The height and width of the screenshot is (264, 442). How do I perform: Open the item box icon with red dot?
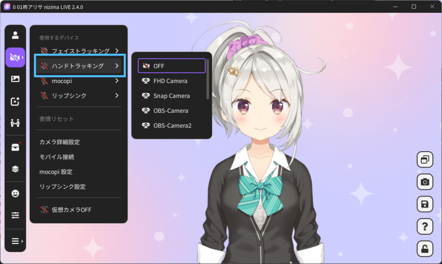pyautogui.click(x=15, y=147)
